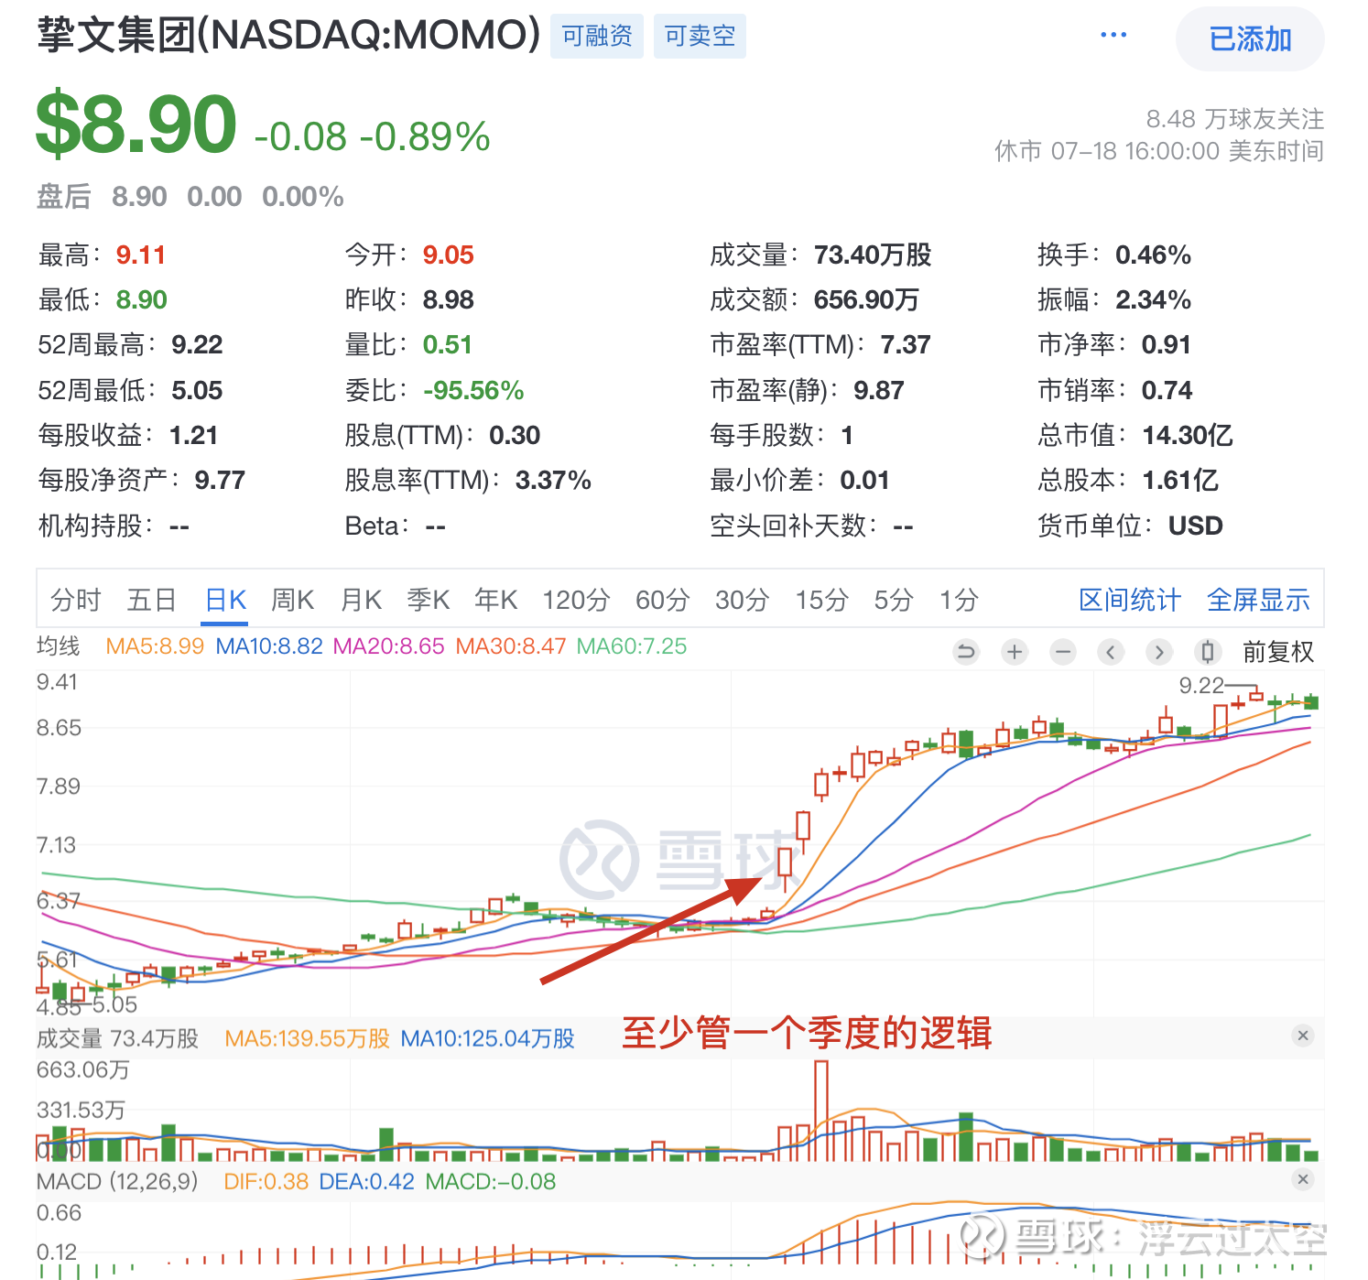Viewport: 1368px width, 1280px height.
Task: Select the 日K chart tab
Action: [224, 600]
